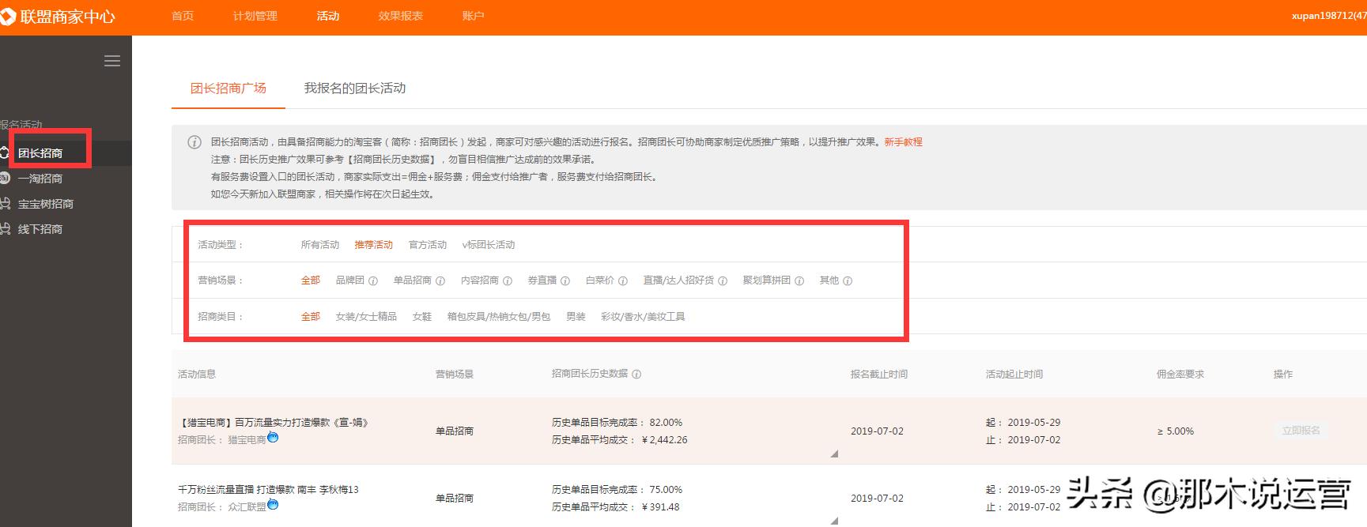Filter category 男装
1367x527 pixels.
[x=576, y=317]
